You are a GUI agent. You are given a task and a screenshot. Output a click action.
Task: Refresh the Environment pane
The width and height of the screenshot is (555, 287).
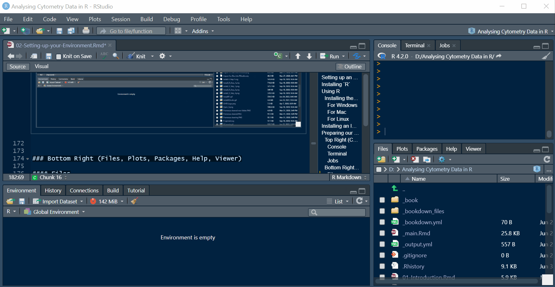[359, 201]
